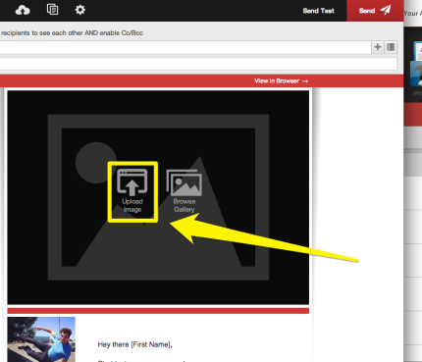Open the copy documents icon
This screenshot has height=362, width=422.
[x=52, y=10]
